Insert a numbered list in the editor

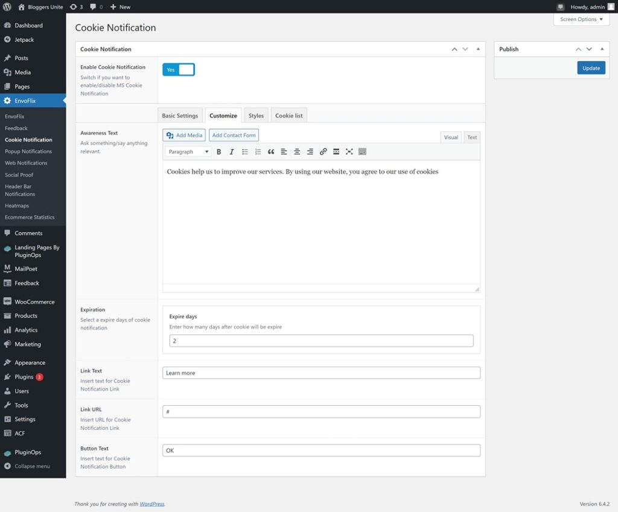point(258,151)
